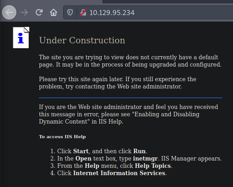Click the bold Help Topics text
This screenshot has height=187, width=233.
(153, 166)
